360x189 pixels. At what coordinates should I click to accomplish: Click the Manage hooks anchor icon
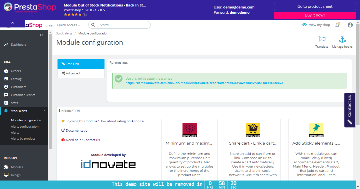point(342,39)
